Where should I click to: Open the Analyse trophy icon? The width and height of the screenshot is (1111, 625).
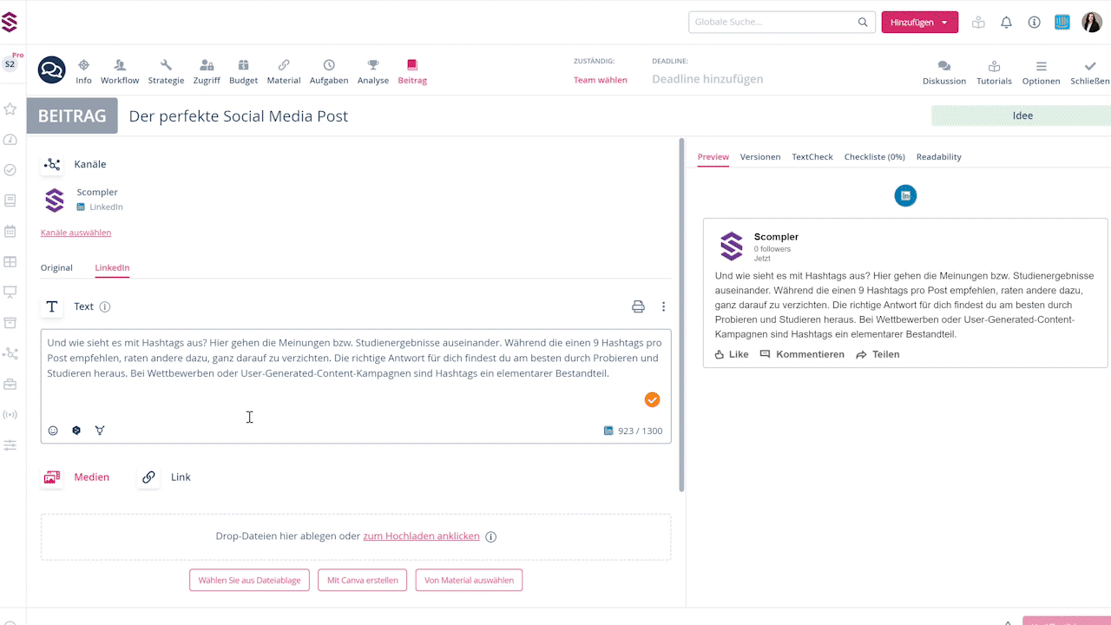373,65
